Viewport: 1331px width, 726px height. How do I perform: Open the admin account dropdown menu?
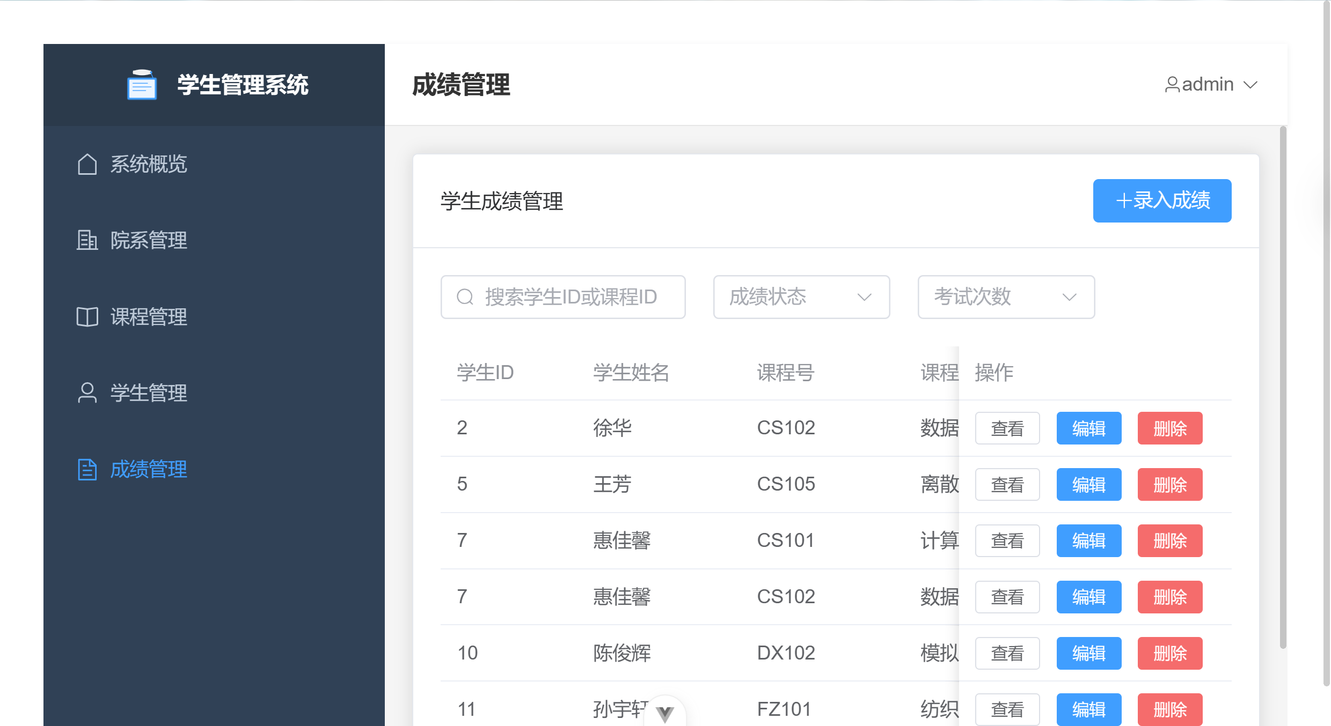click(x=1252, y=84)
